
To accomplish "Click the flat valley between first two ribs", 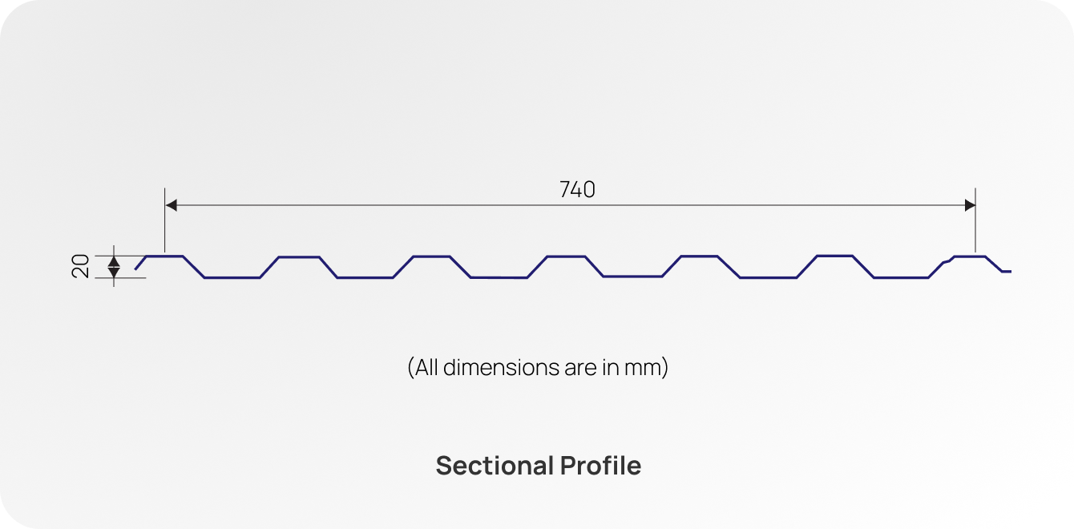I will click(232, 277).
